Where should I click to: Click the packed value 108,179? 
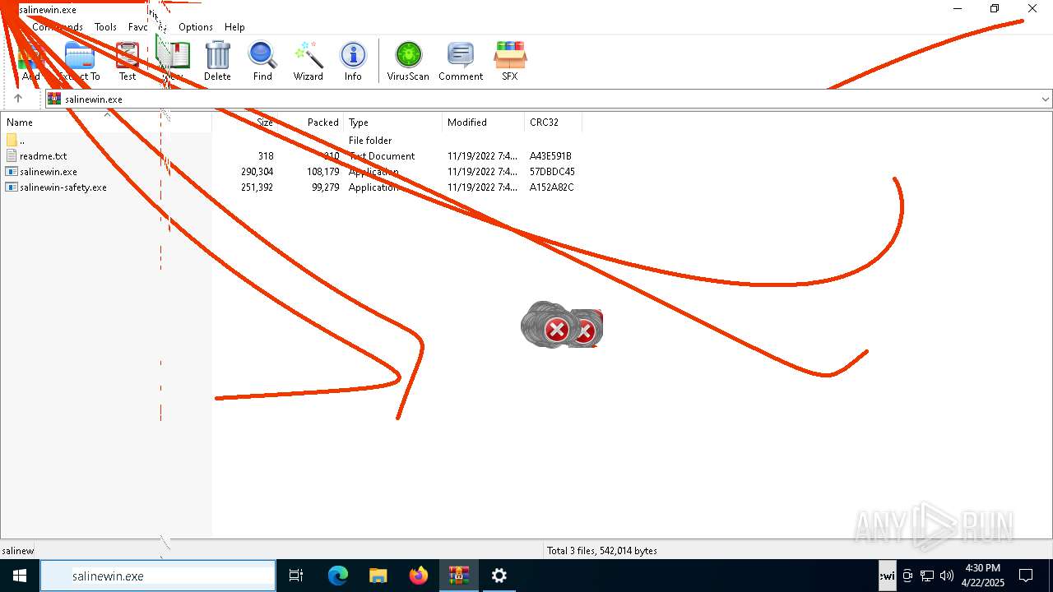click(322, 172)
